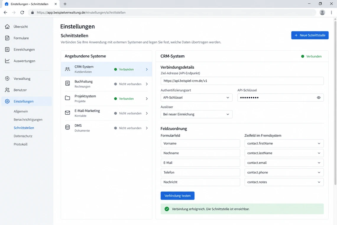
Task: Select the Schnittstellen submenu item
Action: click(x=24, y=128)
